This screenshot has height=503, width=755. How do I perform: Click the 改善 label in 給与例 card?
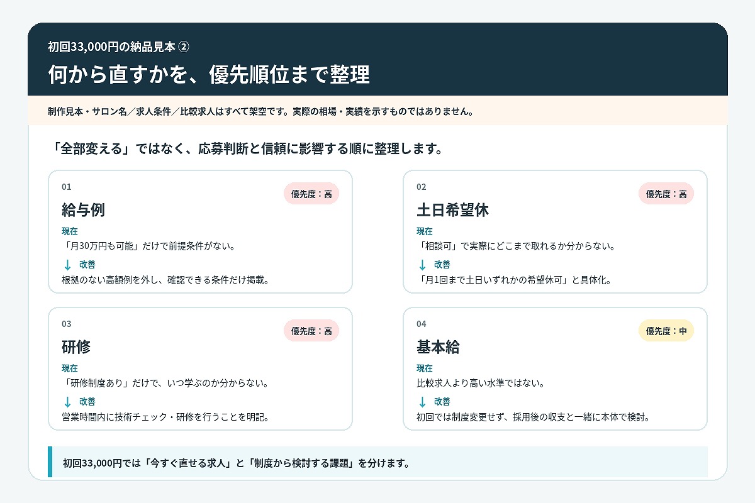[x=87, y=265]
